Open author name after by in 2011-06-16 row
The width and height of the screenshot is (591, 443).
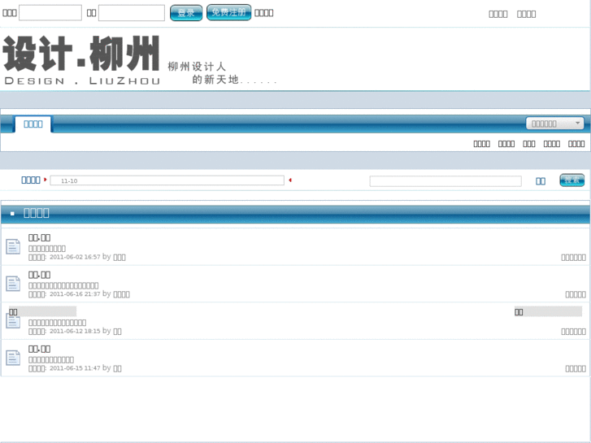[121, 294]
